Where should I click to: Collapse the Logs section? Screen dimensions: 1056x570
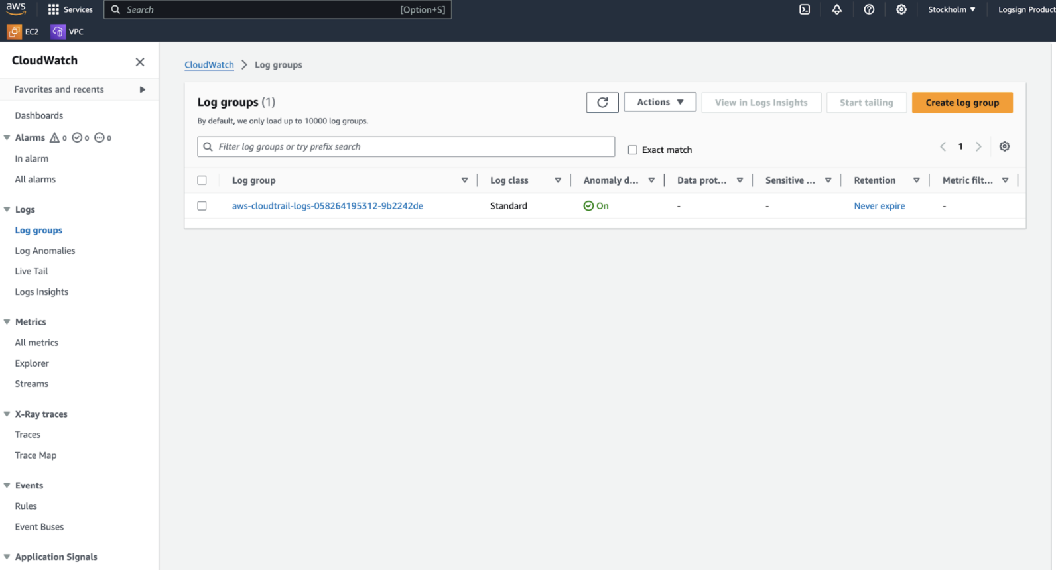[x=7, y=209]
